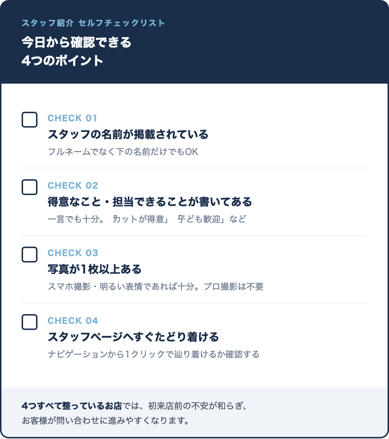389x439 pixels.
Task: Click the CHECK 02 label
Action: point(73,186)
